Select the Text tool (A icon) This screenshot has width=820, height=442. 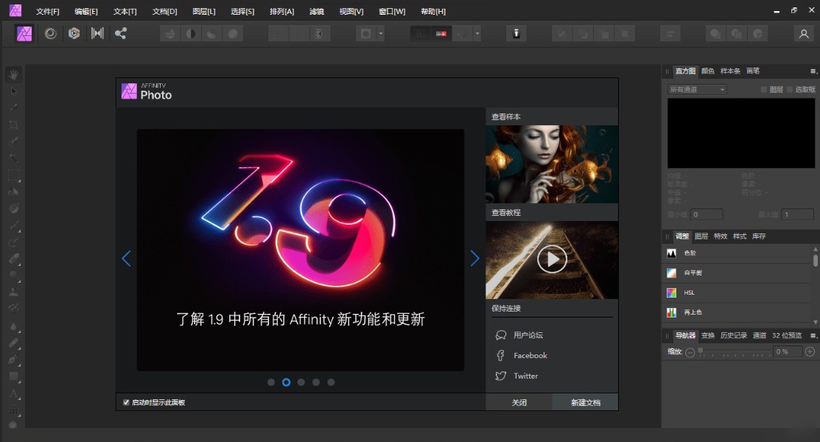tap(13, 393)
